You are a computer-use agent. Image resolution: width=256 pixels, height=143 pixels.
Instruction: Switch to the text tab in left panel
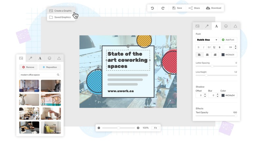pyautogui.click(x=40, y=58)
